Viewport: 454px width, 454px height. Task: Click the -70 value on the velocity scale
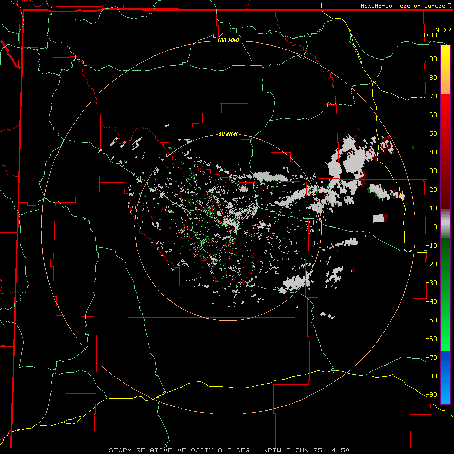pos(431,358)
